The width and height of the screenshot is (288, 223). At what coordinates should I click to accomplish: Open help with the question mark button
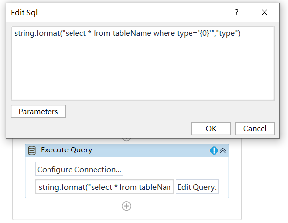coord(237,13)
